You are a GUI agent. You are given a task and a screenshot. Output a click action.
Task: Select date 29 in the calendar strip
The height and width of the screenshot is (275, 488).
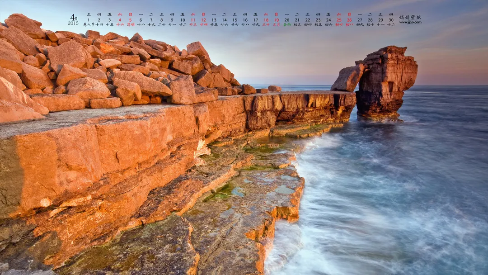[x=380, y=20]
